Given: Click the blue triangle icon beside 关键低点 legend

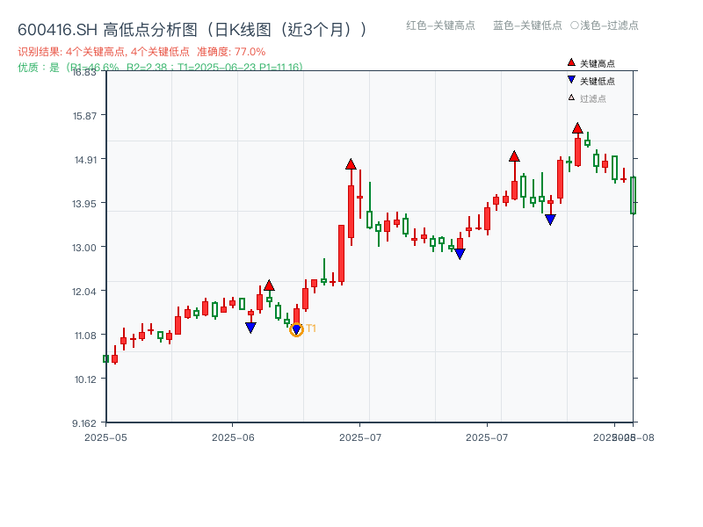Looking at the screenshot, I should point(572,79).
